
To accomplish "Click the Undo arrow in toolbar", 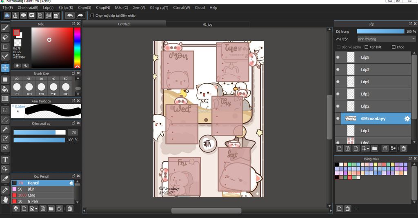I will [70, 16].
